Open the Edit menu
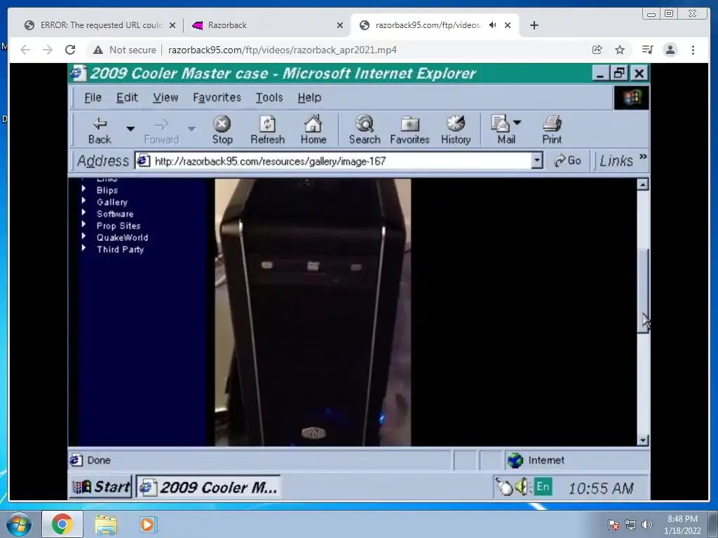Viewport: 718px width, 538px height. [127, 97]
